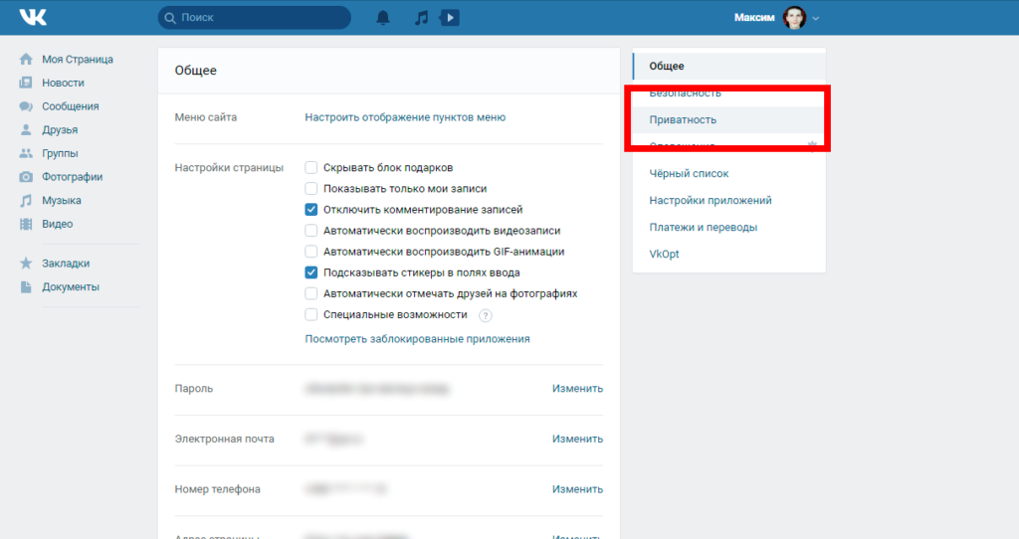Enable Автоматически воспроизводить GIF-анимации checkbox
The image size is (1019, 539).
click(311, 252)
